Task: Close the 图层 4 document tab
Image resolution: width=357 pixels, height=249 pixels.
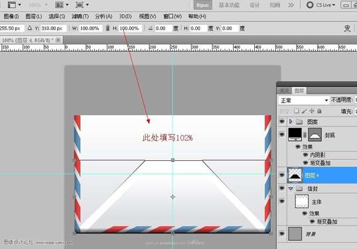Action: tap(58, 40)
